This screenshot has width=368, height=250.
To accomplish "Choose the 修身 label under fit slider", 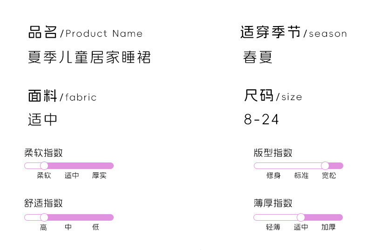I will coord(273,176).
